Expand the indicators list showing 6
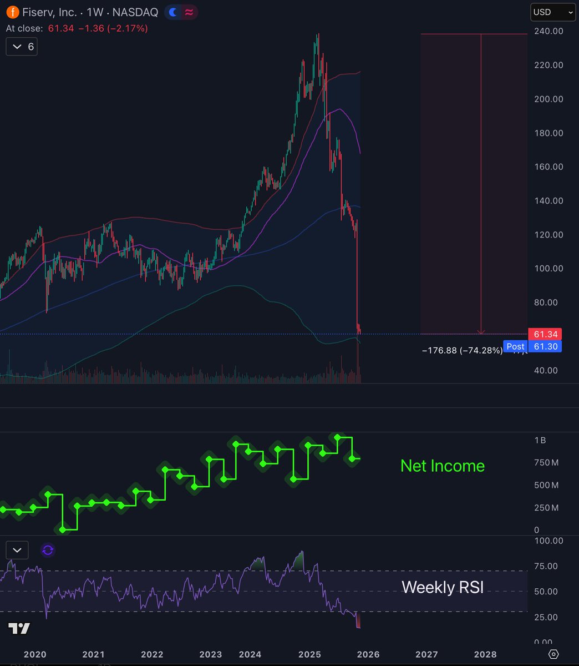The height and width of the screenshot is (666, 579). pos(21,47)
